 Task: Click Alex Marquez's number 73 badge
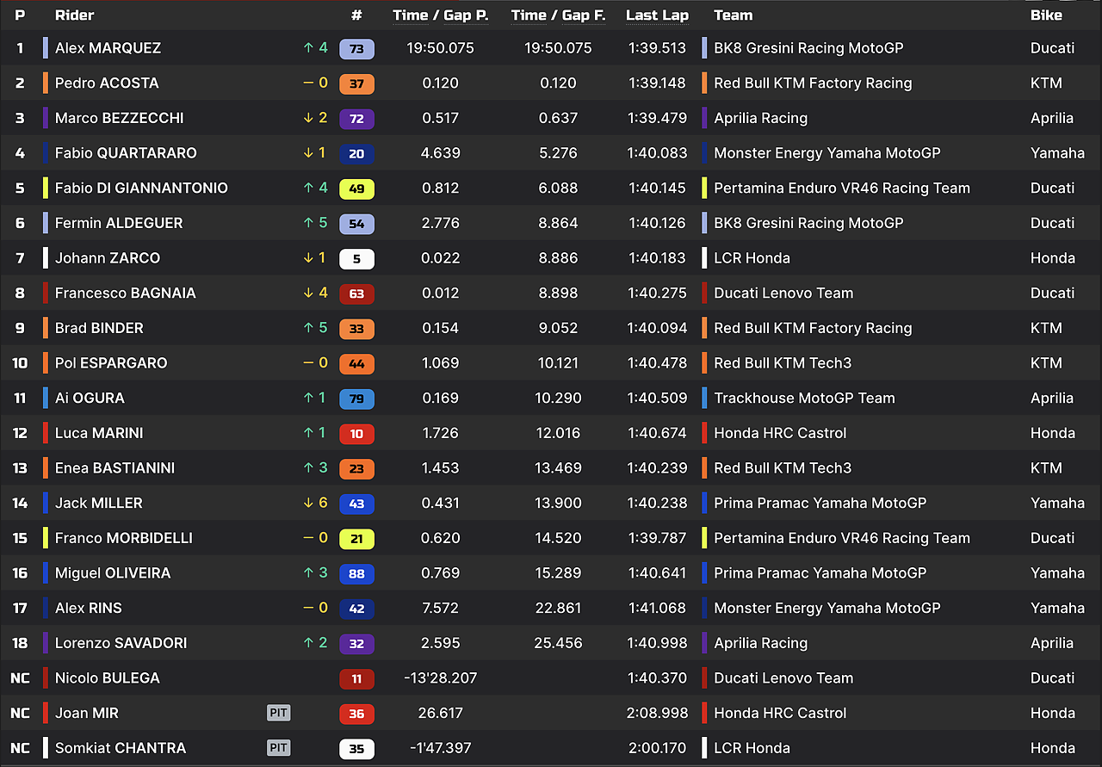pyautogui.click(x=356, y=49)
